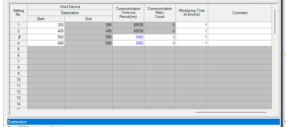Select row header for setting No. 1
Viewport: 286px width, 127px height.
click(19, 25)
